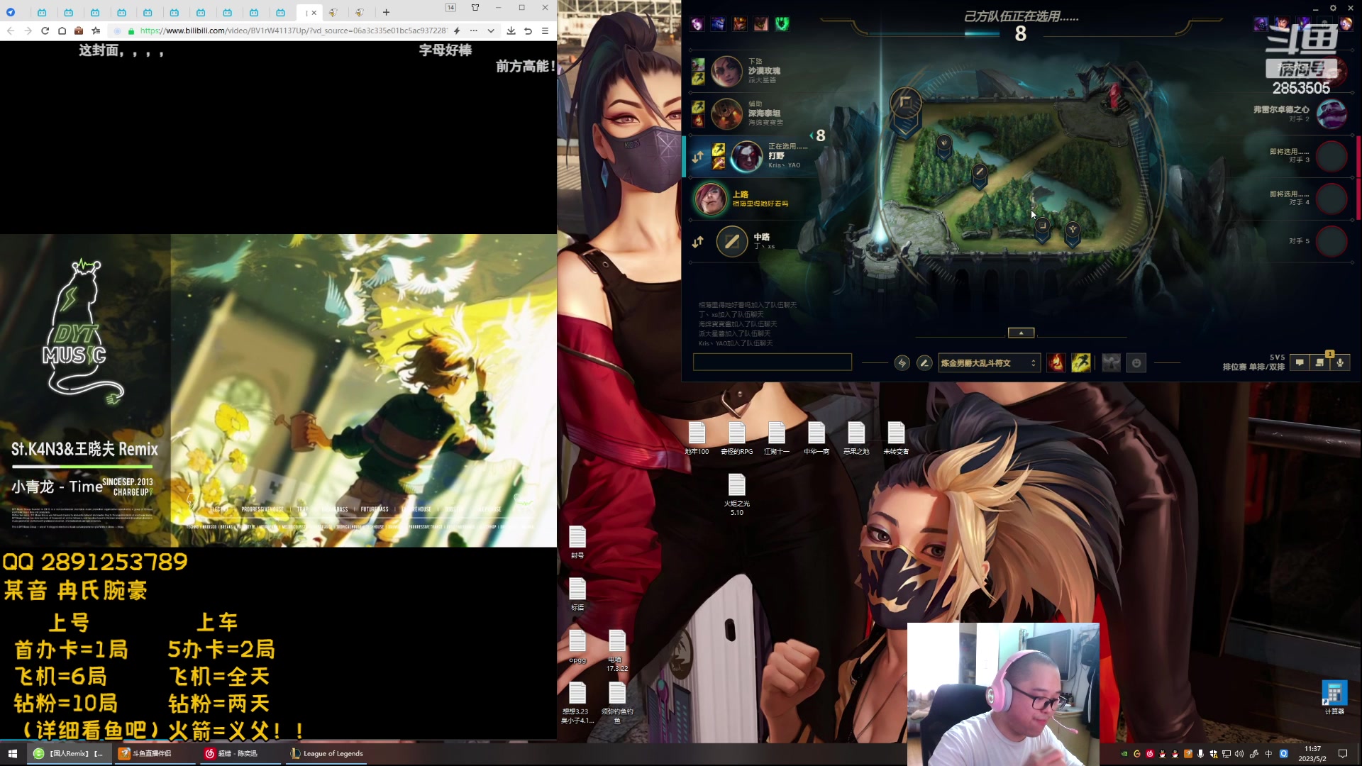The width and height of the screenshot is (1362, 766).
Task: Open the 江湖十一 desktop file
Action: 776,438
